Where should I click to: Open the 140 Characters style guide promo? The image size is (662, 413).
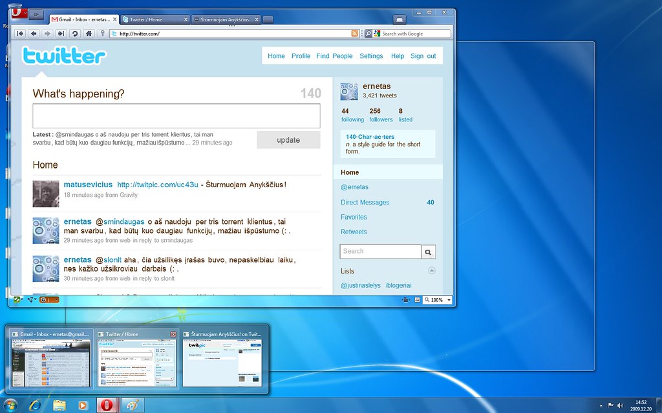(388, 144)
